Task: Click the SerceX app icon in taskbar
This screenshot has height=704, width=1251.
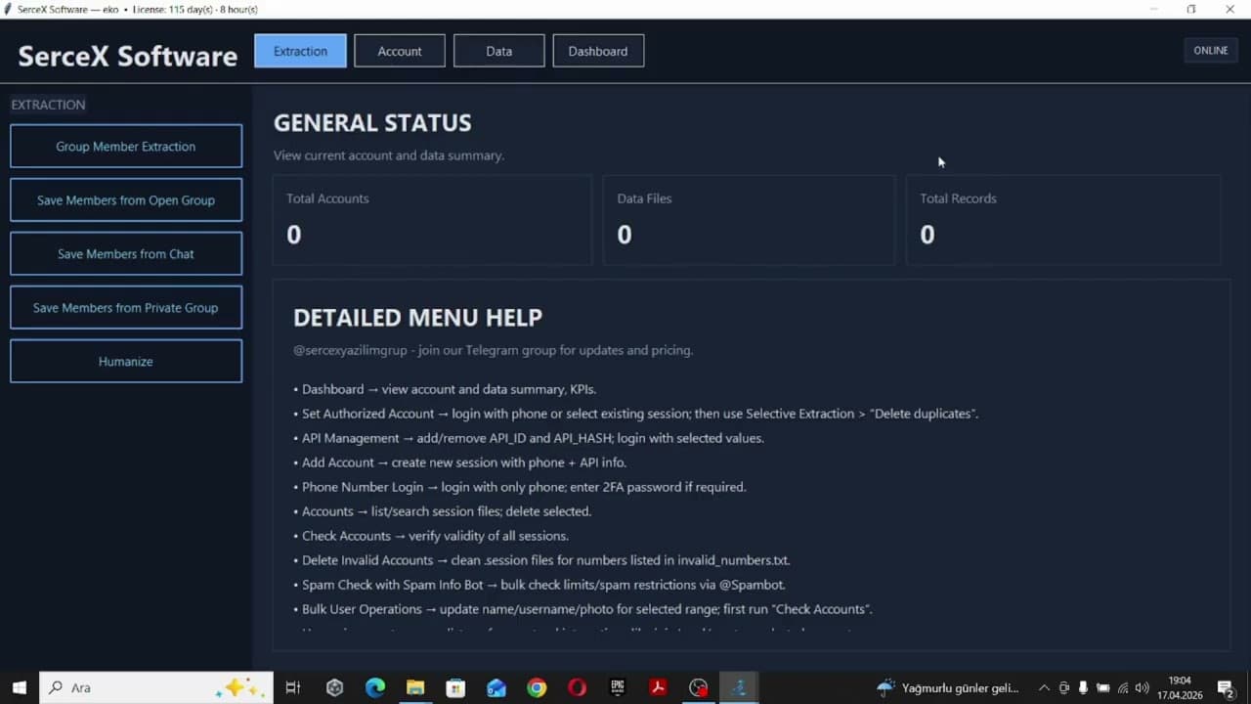Action: [739, 687]
